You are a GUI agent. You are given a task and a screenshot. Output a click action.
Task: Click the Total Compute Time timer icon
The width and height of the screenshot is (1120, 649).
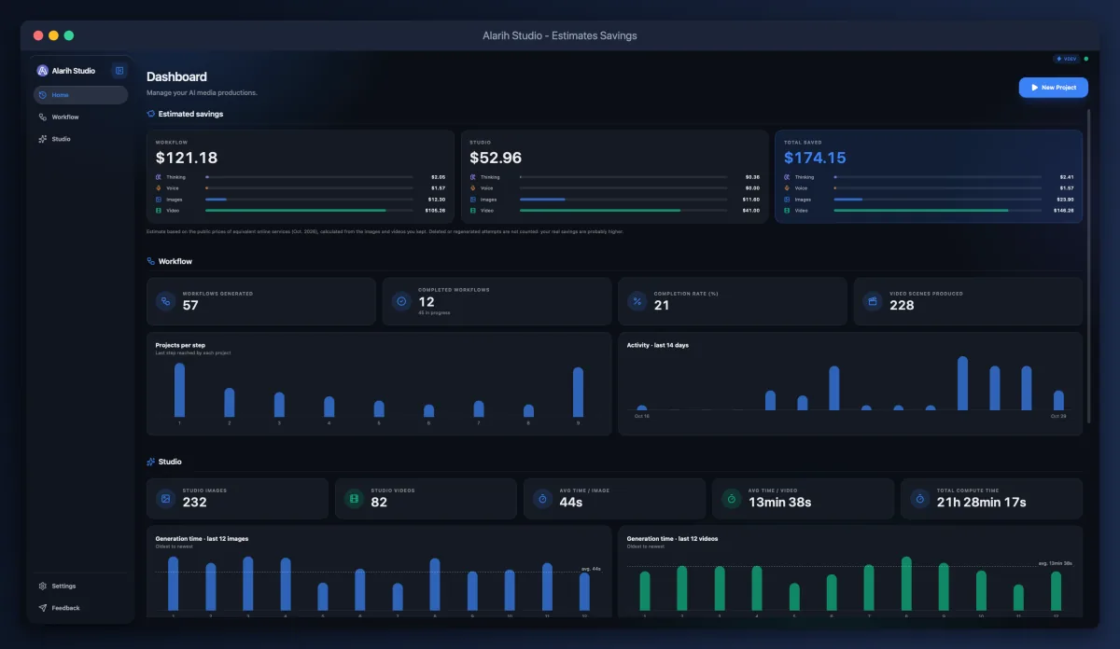click(919, 499)
